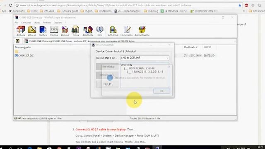Click the UNINSTALL button in DriverSetup dialog
Image resolution: width=265 pixels, height=149 pixels.
(x=107, y=75)
